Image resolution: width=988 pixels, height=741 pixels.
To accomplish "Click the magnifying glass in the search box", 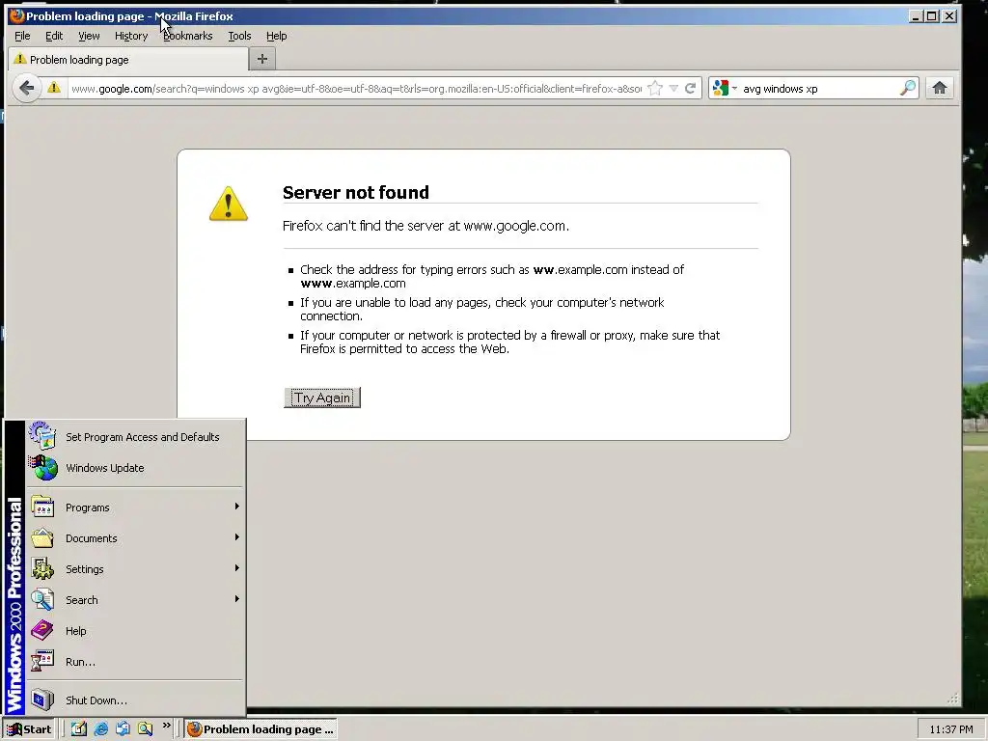I will click(x=908, y=88).
